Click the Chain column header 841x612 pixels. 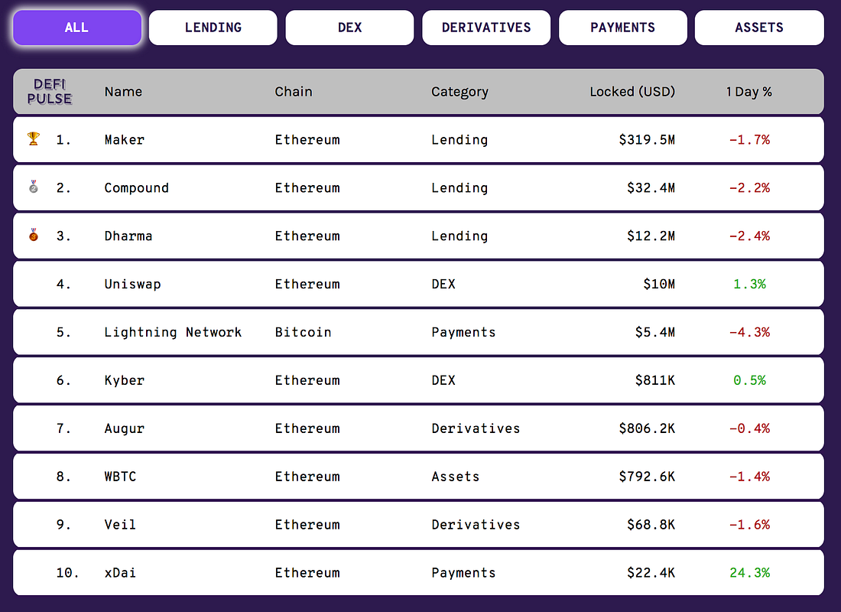294,92
